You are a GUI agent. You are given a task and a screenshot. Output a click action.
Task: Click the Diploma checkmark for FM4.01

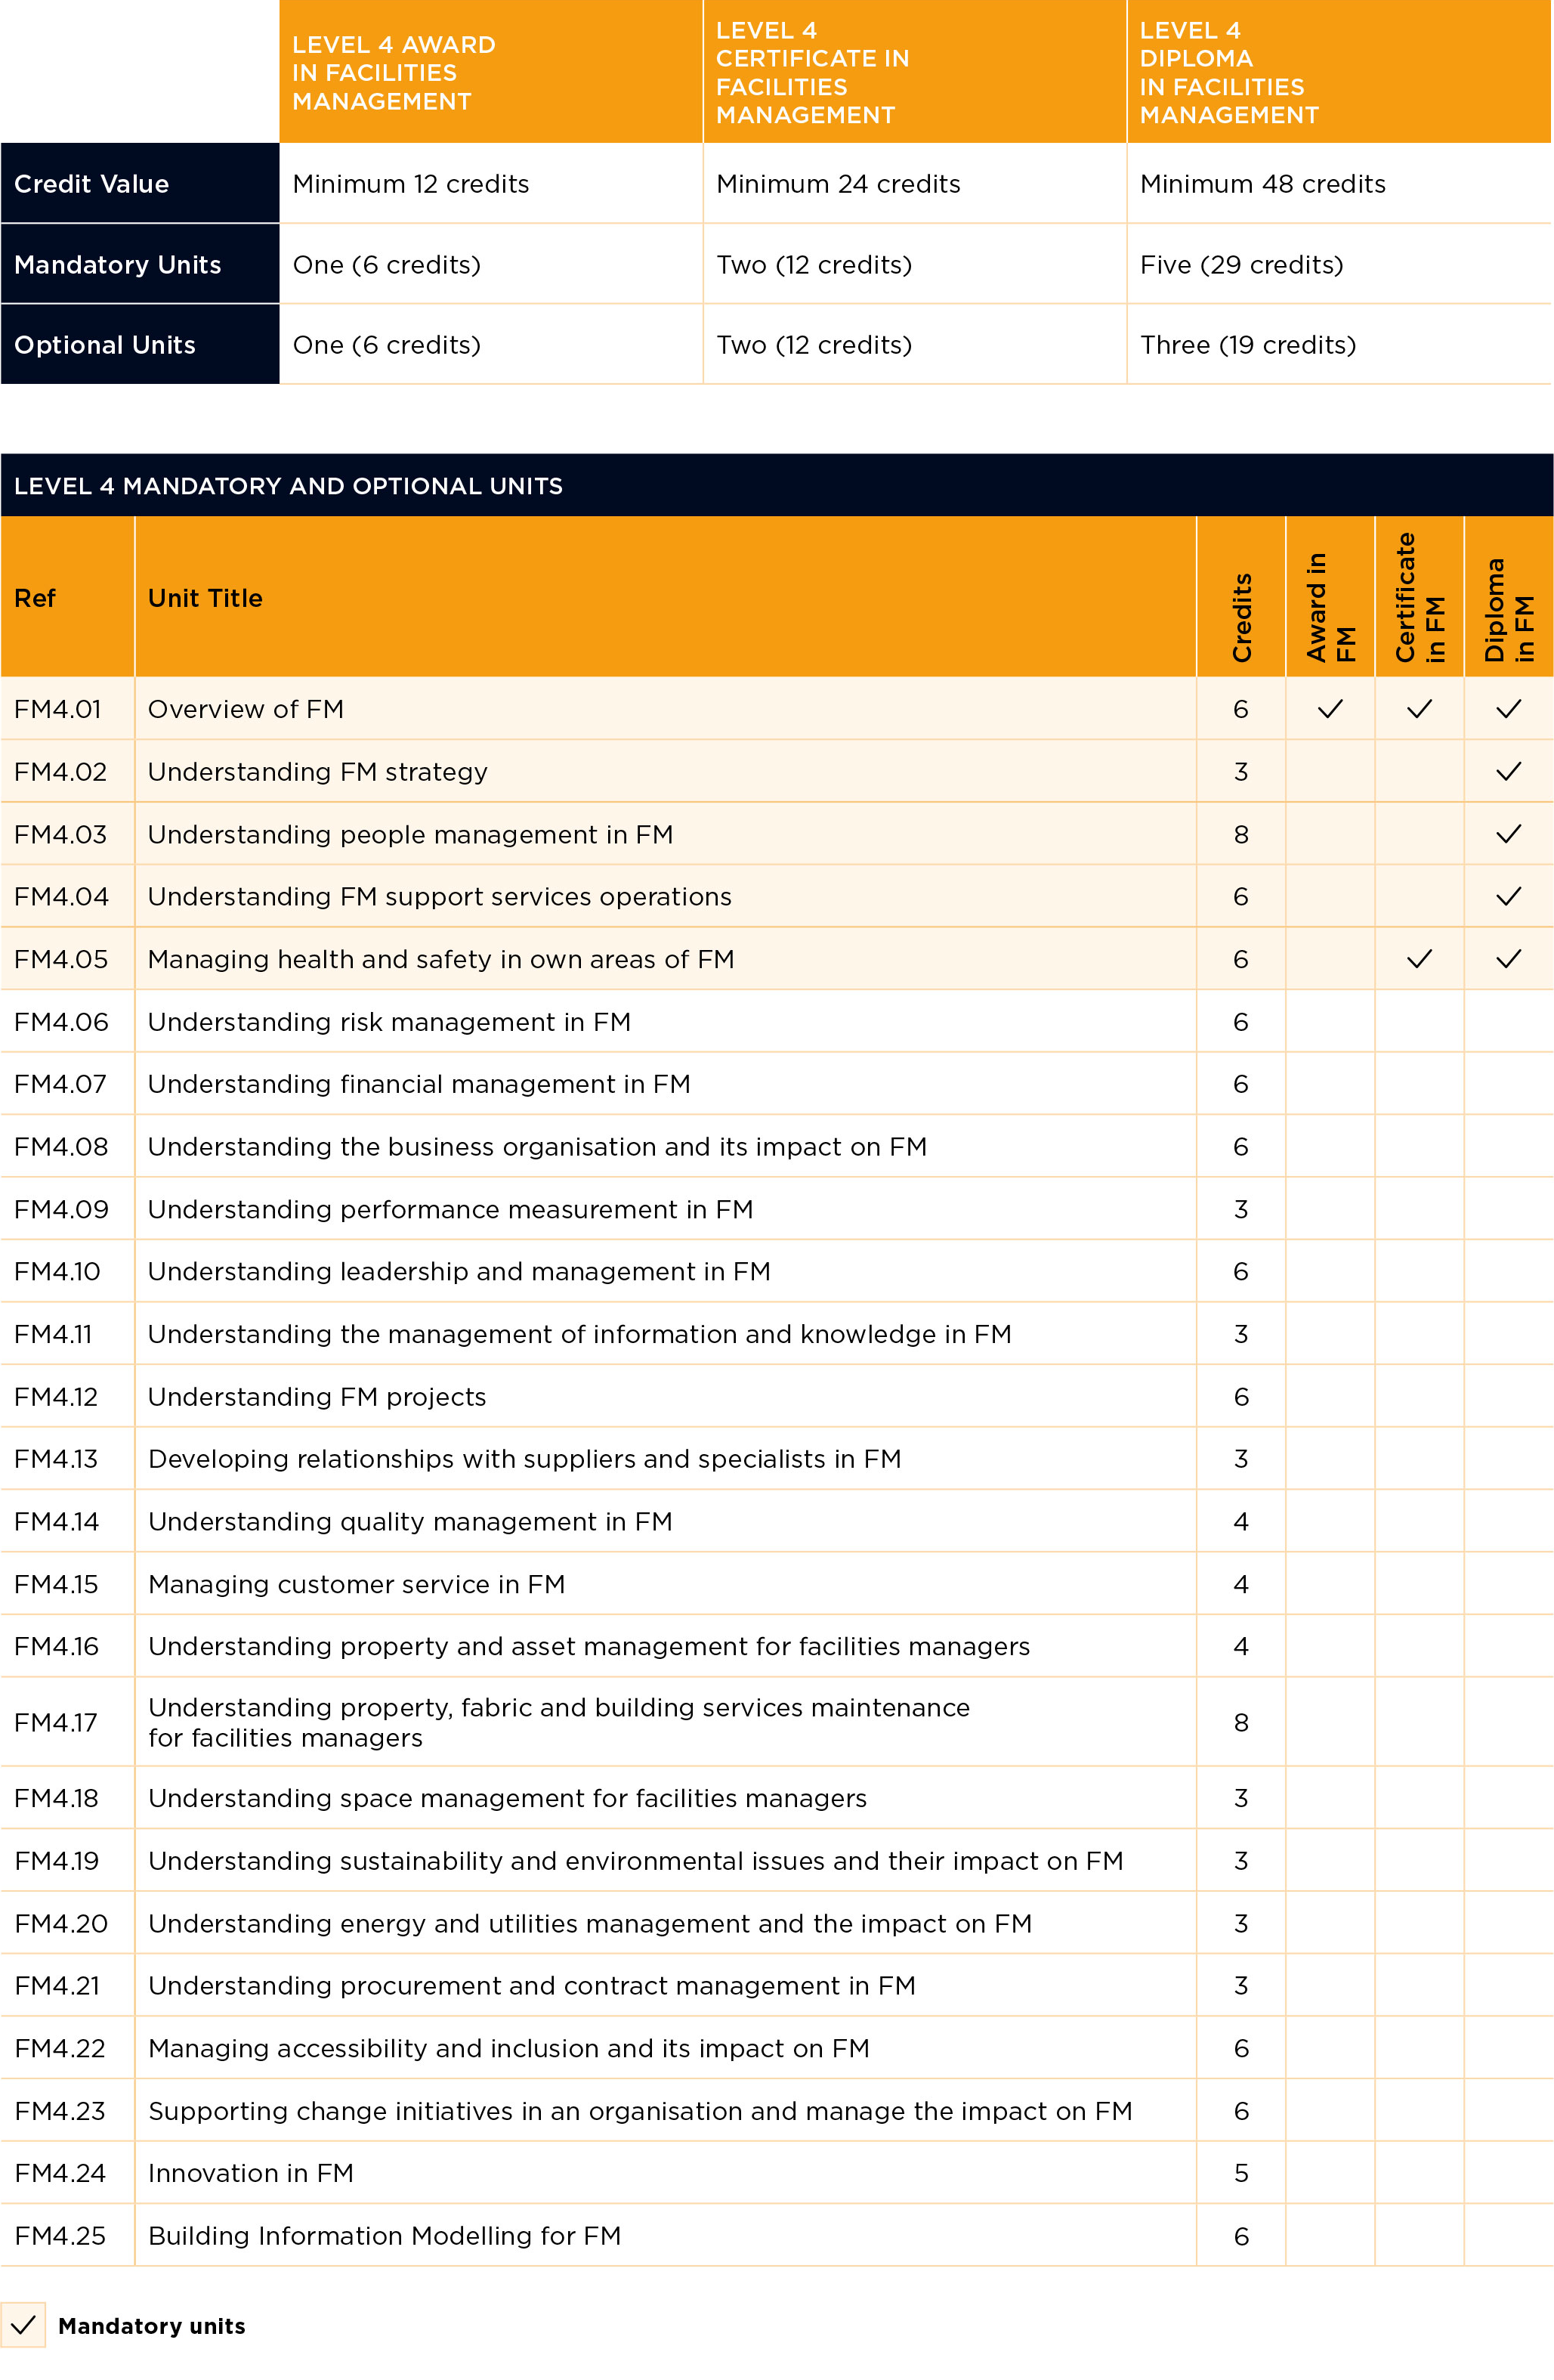[1508, 709]
